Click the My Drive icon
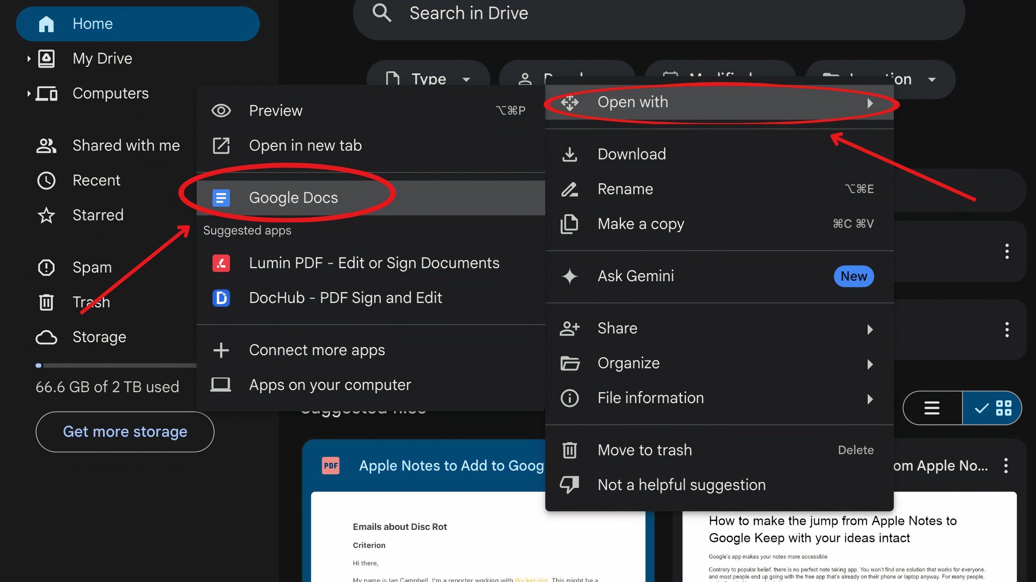 tap(46, 59)
